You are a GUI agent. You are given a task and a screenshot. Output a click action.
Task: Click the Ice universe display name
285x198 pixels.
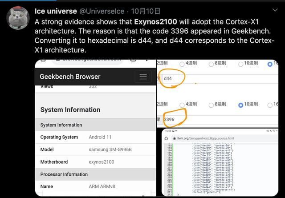point(56,11)
